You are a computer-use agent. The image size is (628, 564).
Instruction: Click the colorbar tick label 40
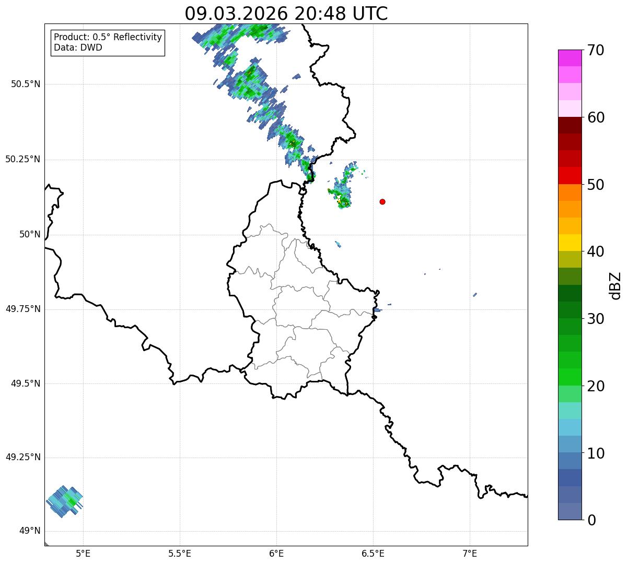(595, 251)
